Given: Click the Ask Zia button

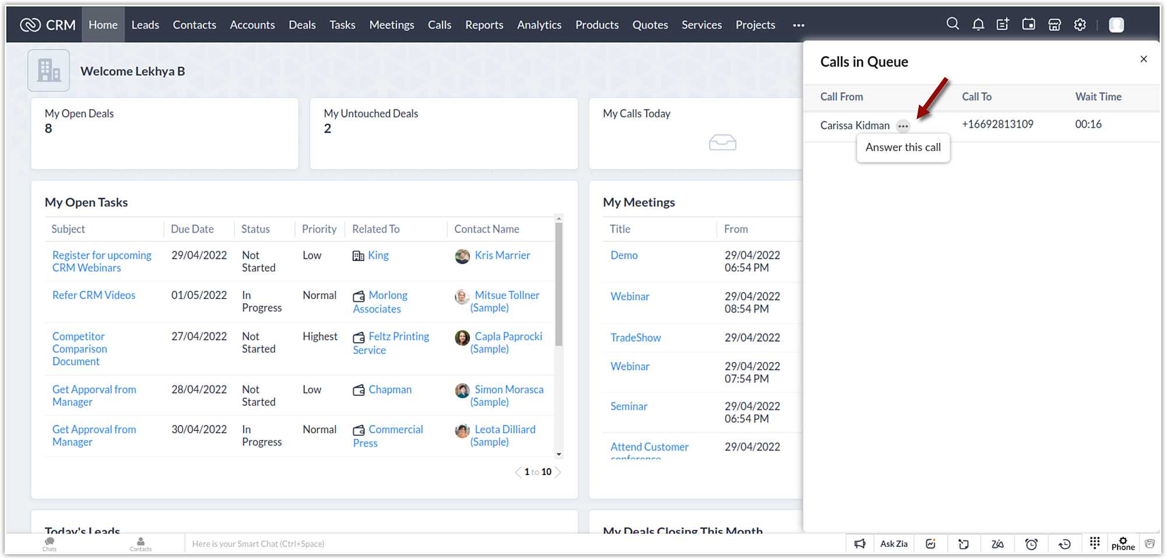Looking at the screenshot, I should point(894,544).
